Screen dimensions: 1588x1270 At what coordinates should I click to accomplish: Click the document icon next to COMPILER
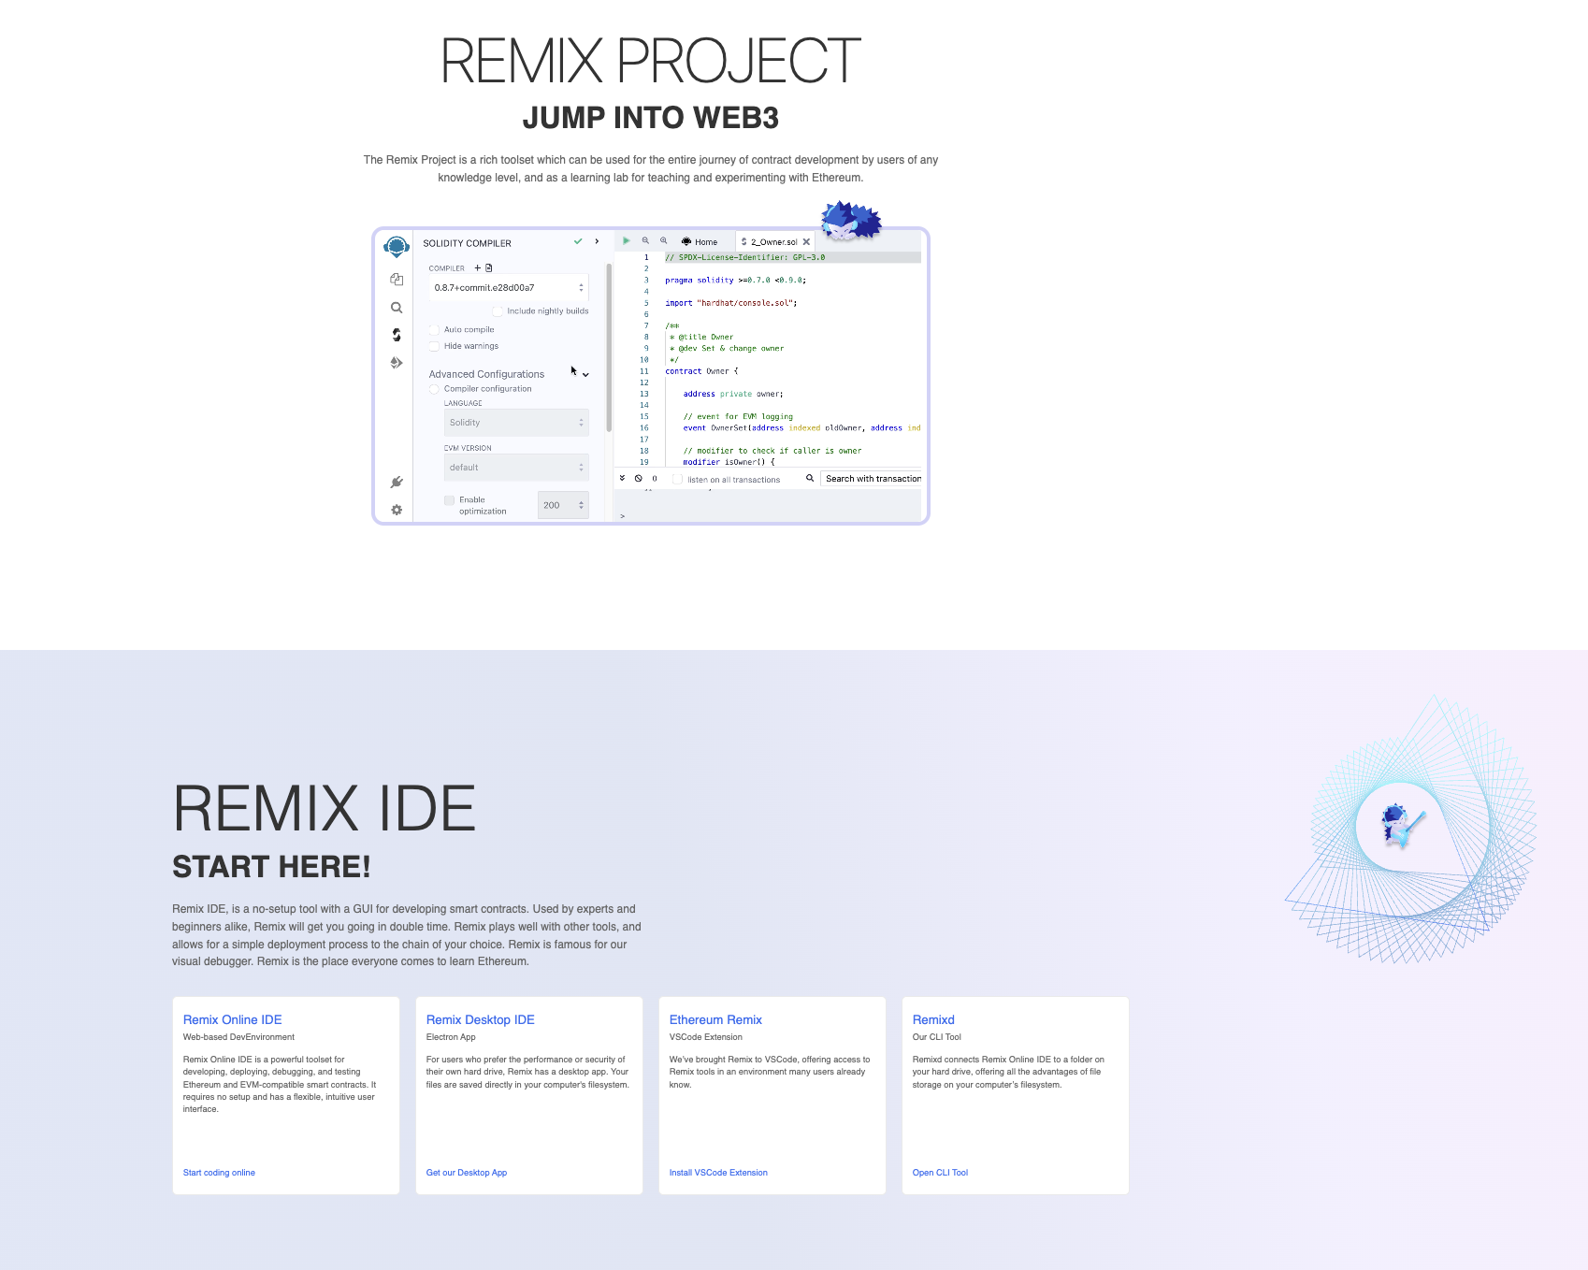(488, 267)
